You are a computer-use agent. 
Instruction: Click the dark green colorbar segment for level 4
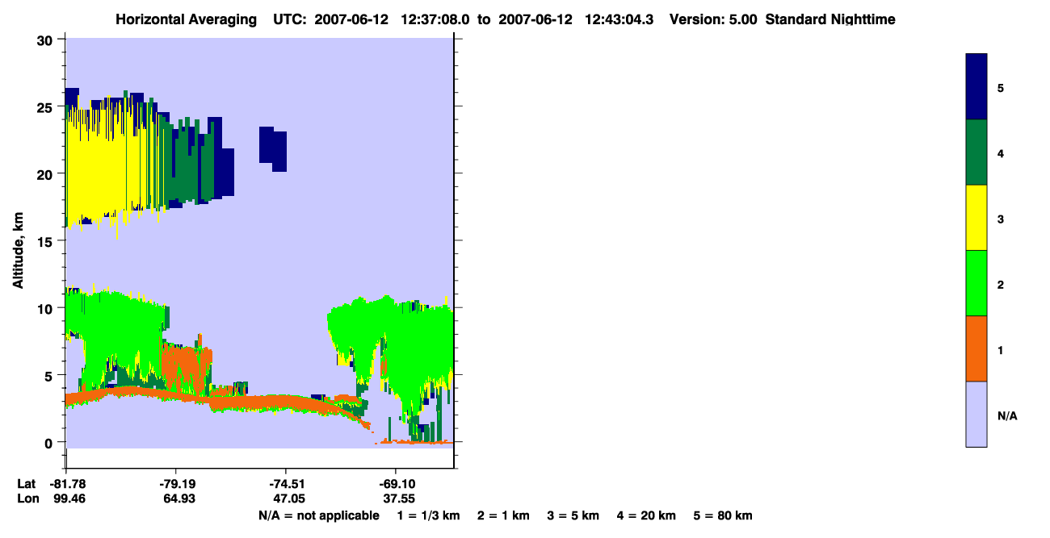(976, 152)
